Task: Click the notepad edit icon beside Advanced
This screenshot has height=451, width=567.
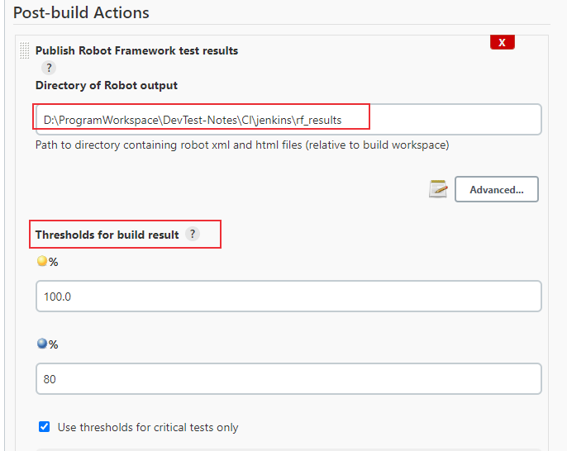Action: click(438, 189)
